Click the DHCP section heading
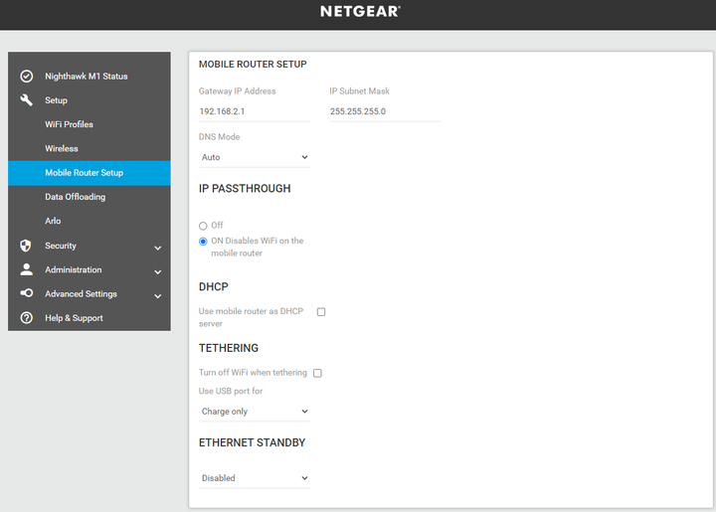The image size is (716, 512). [214, 286]
